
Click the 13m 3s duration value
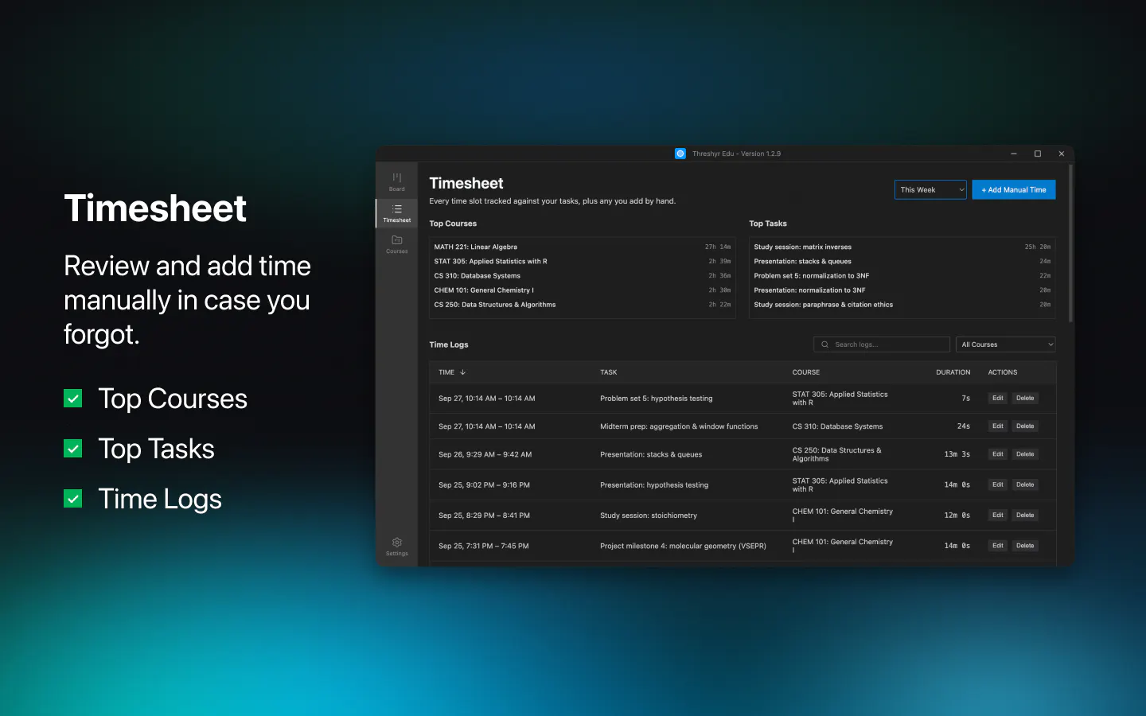point(957,455)
